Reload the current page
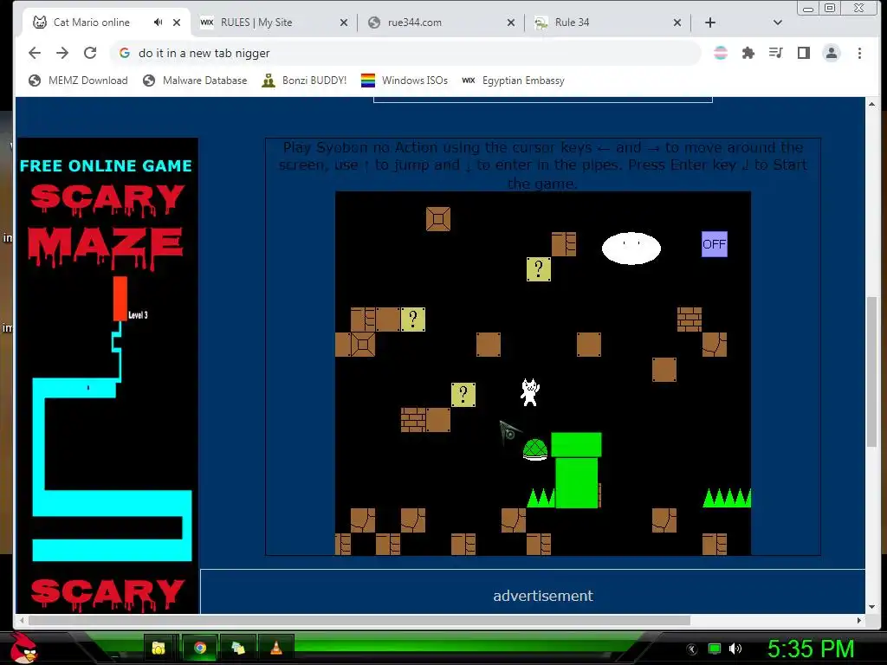This screenshot has height=665, width=887. [x=90, y=53]
